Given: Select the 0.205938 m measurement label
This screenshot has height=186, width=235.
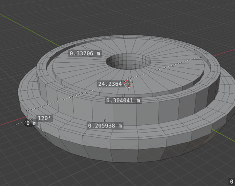Looking at the screenshot, I should (x=105, y=126).
